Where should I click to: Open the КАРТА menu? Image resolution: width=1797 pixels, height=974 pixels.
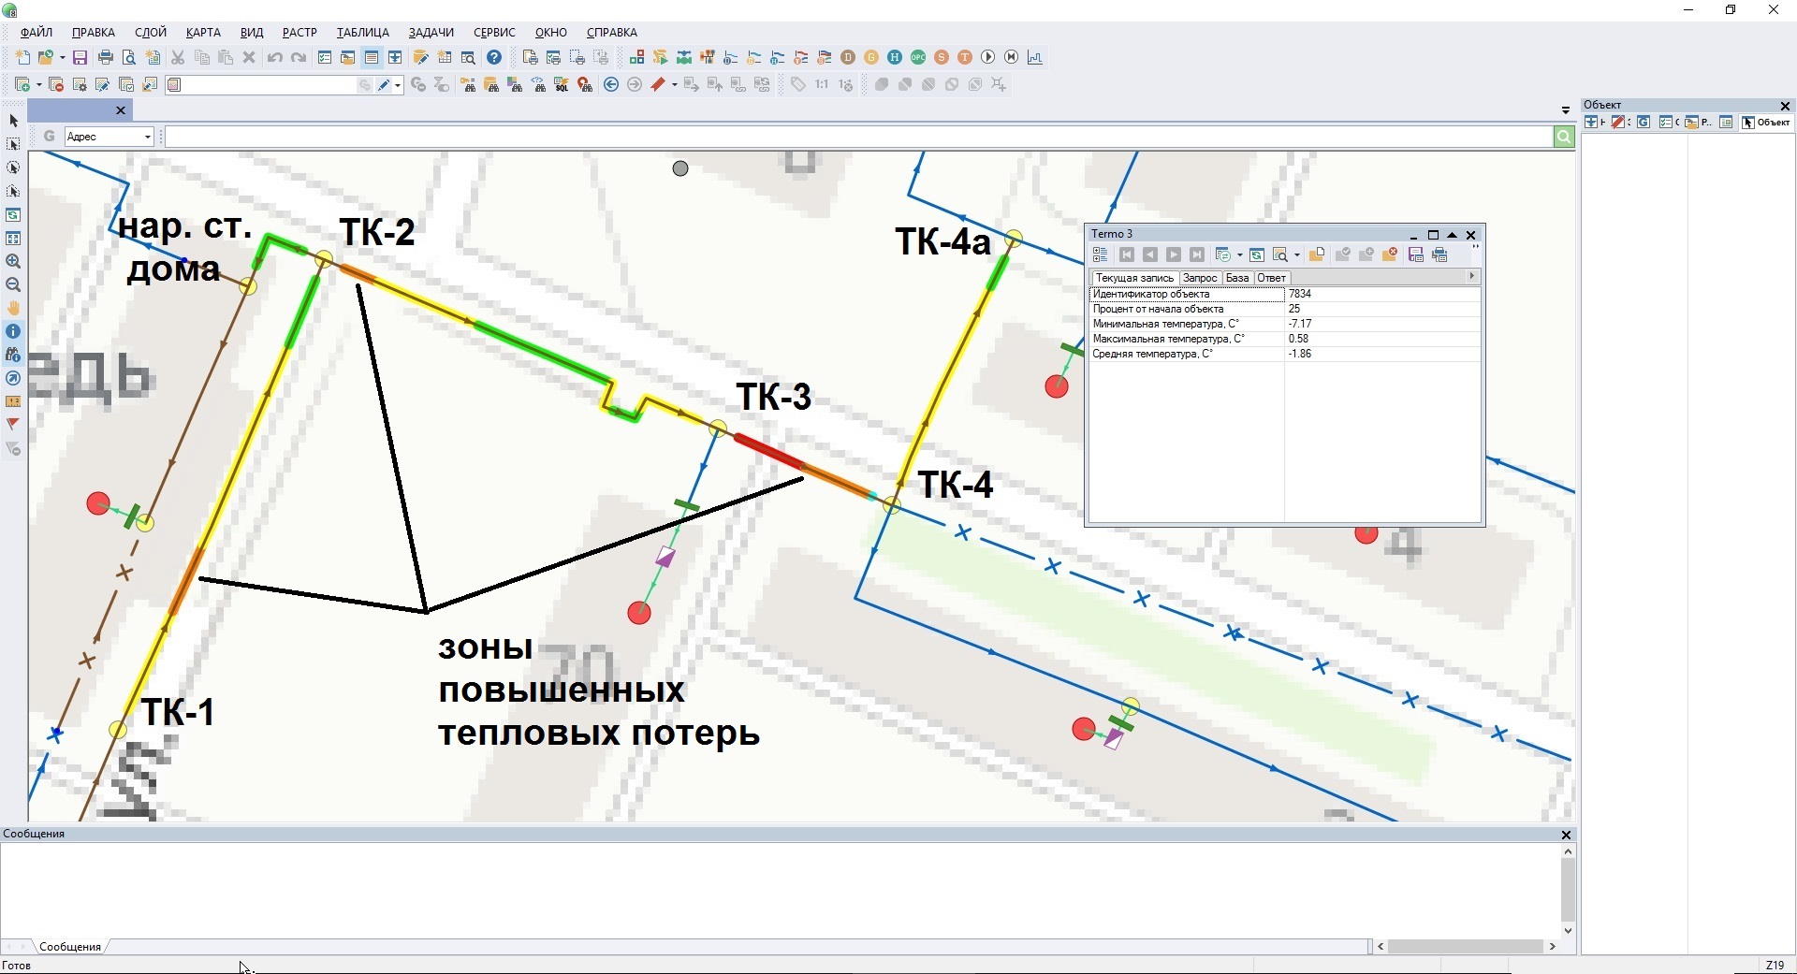[203, 33]
